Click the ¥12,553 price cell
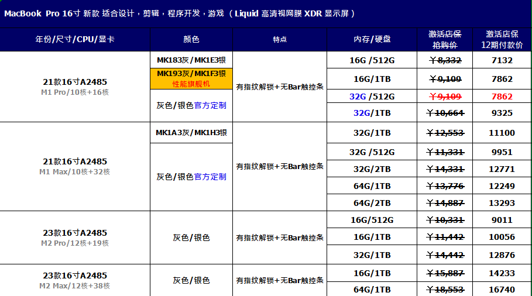 pyautogui.click(x=445, y=133)
